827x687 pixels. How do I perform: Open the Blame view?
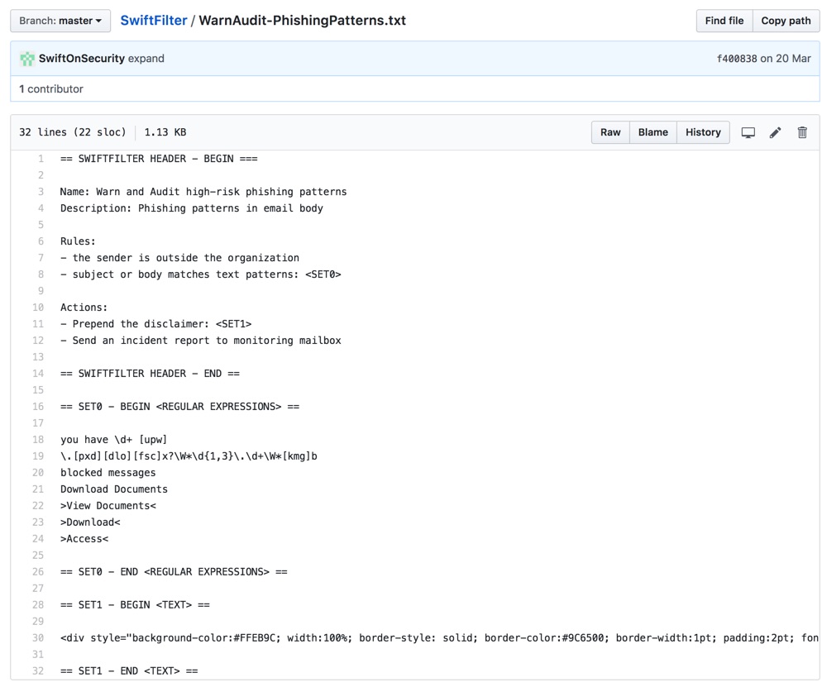click(653, 131)
